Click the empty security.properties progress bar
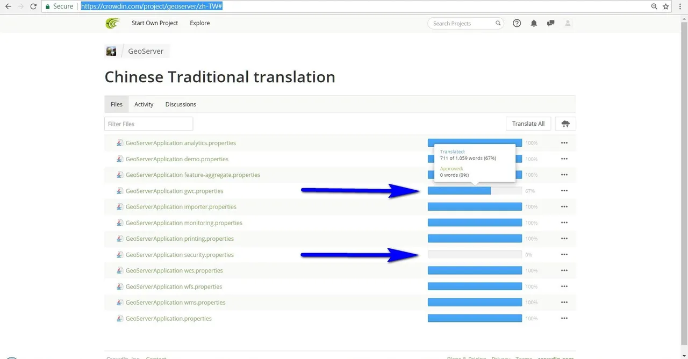This screenshot has height=359, width=688. coord(475,255)
